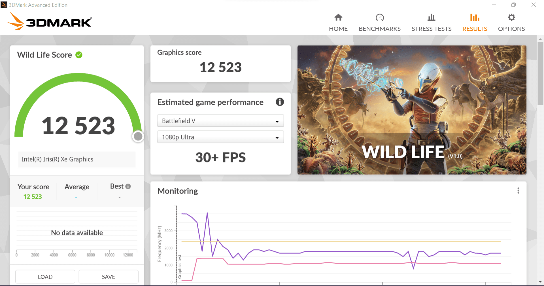The image size is (544, 286).
Task: Open the OPTIONS tab
Action: pos(511,29)
